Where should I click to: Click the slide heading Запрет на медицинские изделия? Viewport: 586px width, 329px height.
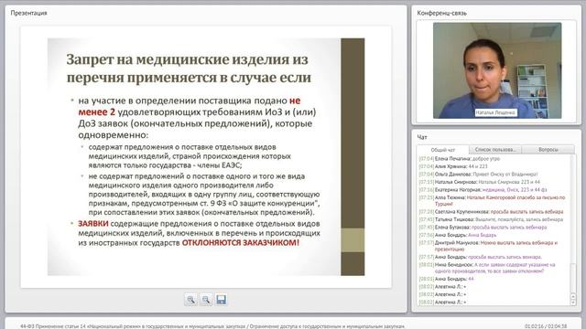pos(189,69)
